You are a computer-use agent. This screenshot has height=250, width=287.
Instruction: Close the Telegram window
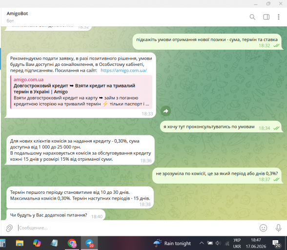pos(281,4)
